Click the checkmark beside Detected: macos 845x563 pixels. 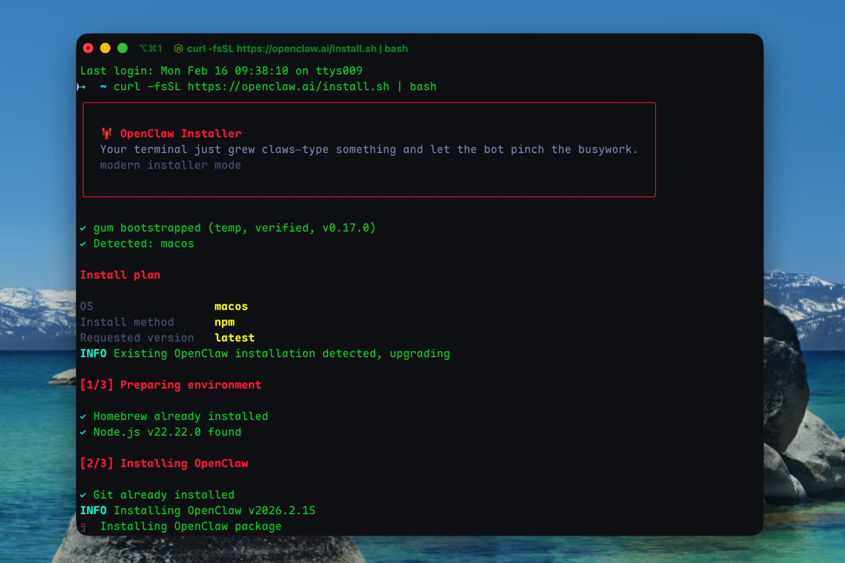point(83,244)
